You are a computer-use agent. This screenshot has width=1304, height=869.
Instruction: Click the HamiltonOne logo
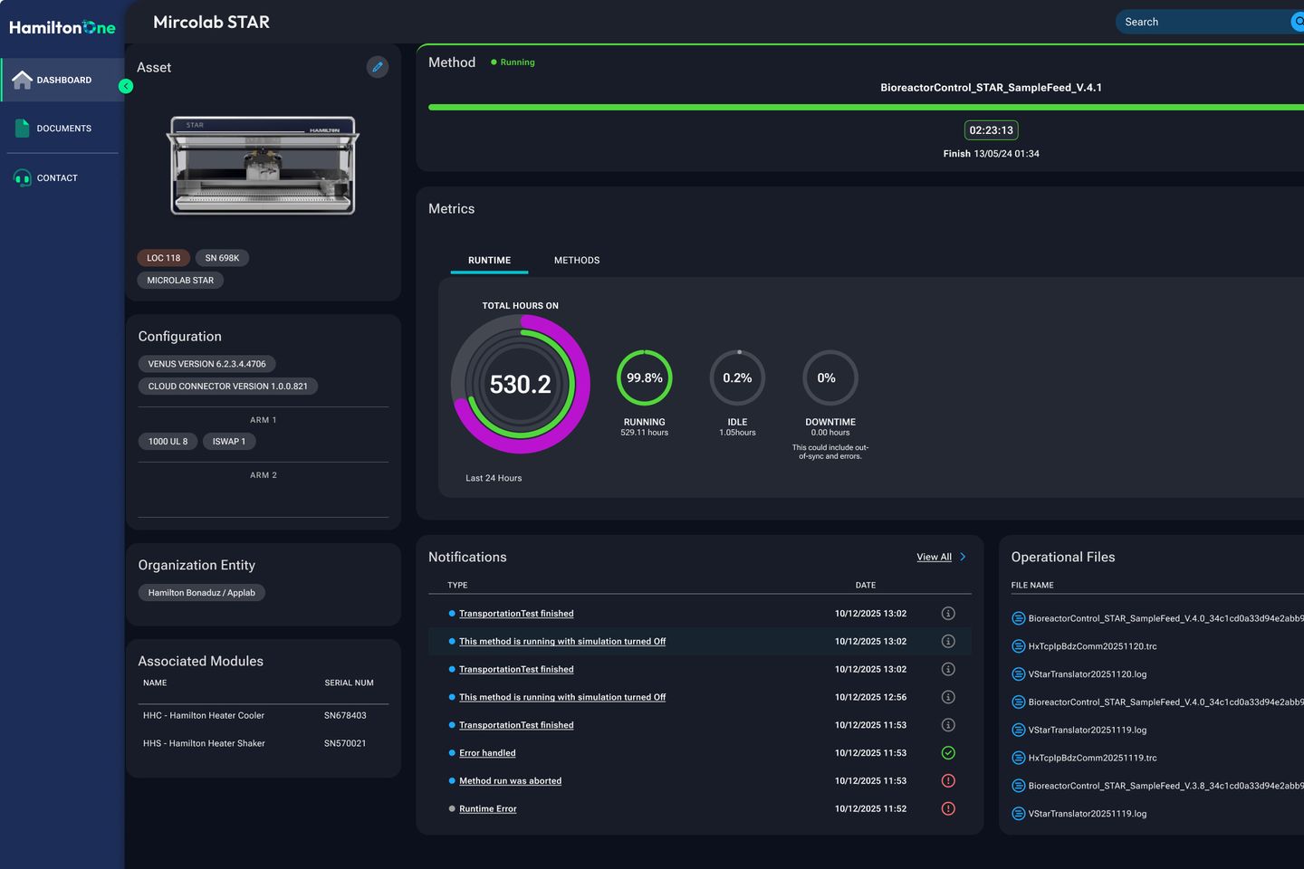62,27
